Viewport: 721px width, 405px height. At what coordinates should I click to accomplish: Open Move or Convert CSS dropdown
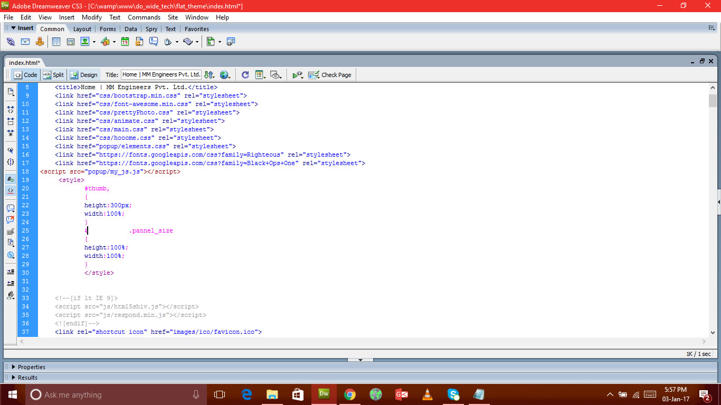(11, 255)
